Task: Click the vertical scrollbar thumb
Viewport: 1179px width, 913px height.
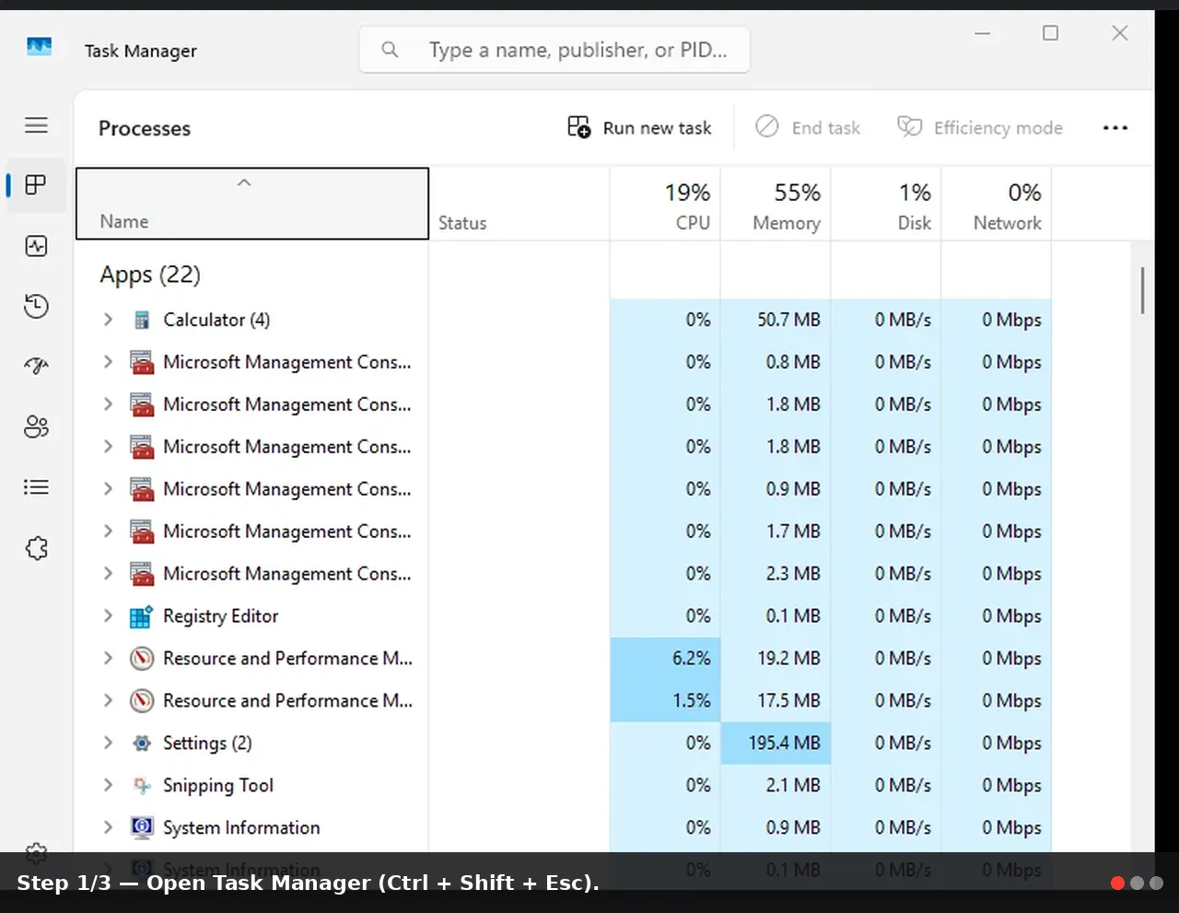Action: click(x=1142, y=290)
